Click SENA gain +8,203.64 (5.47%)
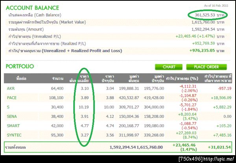236x163 pixels. (x=188, y=116)
